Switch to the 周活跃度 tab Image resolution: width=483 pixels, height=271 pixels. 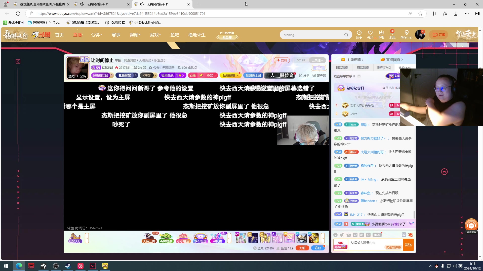[x=363, y=68]
